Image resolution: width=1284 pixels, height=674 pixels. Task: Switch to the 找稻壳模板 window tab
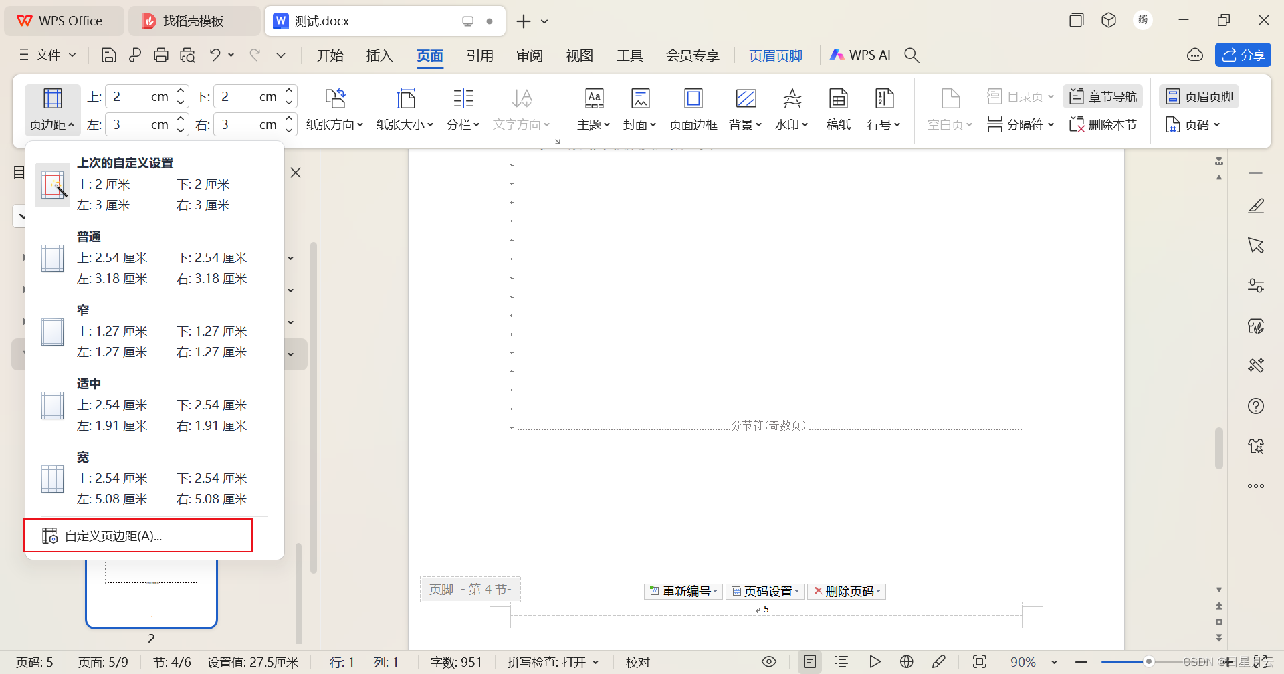point(193,21)
